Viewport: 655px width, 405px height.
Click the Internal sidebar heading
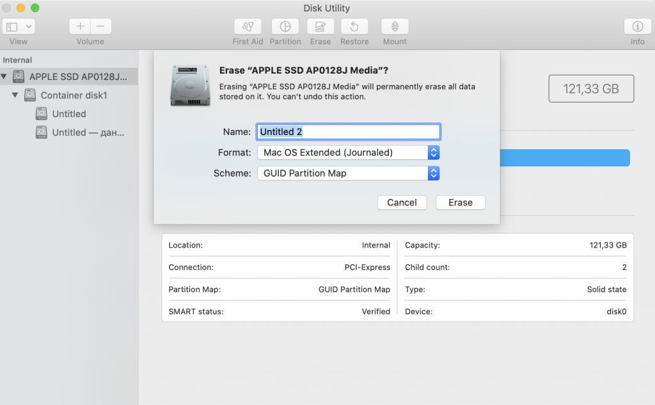(x=17, y=60)
